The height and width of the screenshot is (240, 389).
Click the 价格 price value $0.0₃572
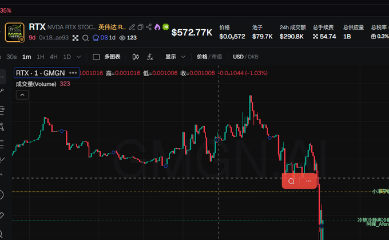[x=232, y=37]
